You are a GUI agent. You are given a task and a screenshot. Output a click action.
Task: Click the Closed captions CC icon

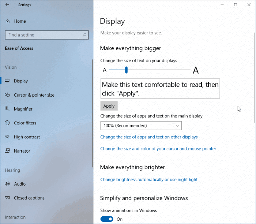click(x=7, y=198)
